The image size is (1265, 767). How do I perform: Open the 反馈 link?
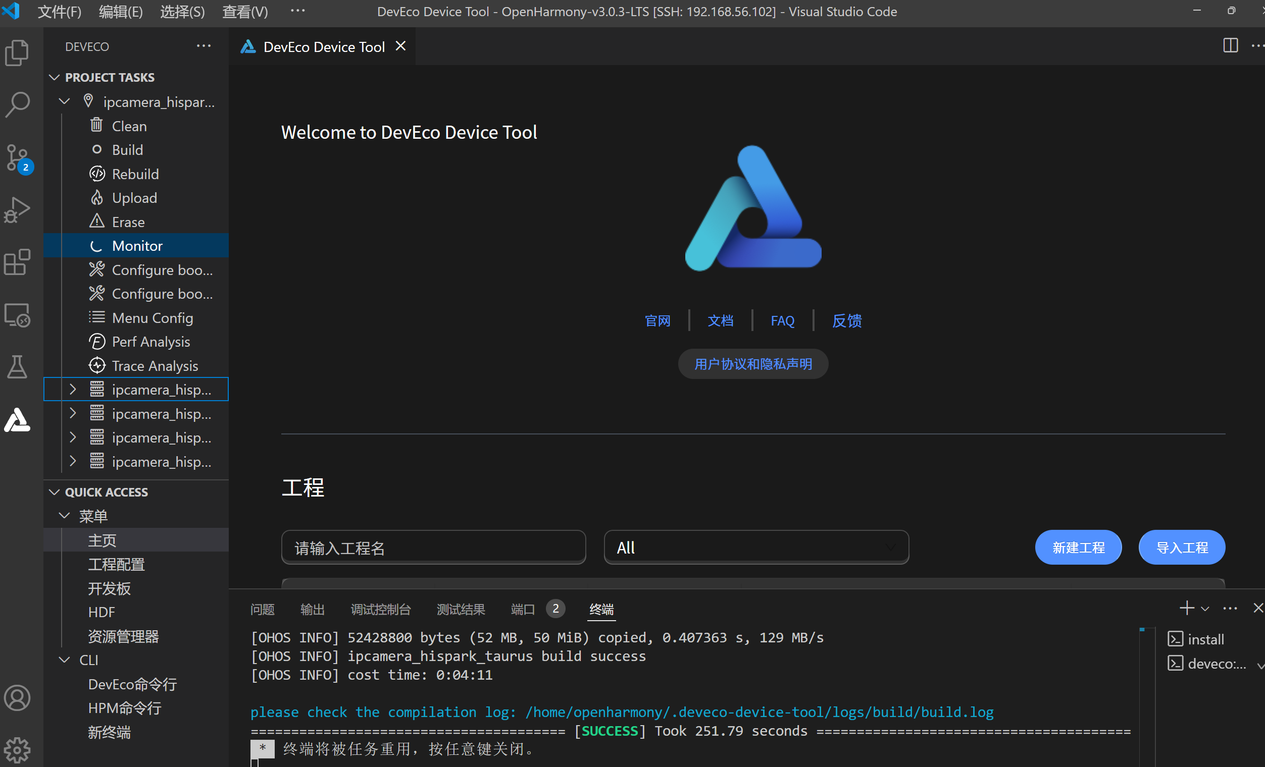(x=846, y=320)
